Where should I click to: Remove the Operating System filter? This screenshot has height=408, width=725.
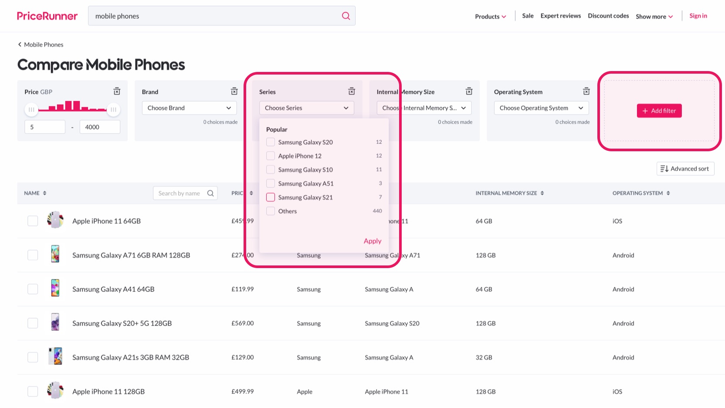coord(586,92)
